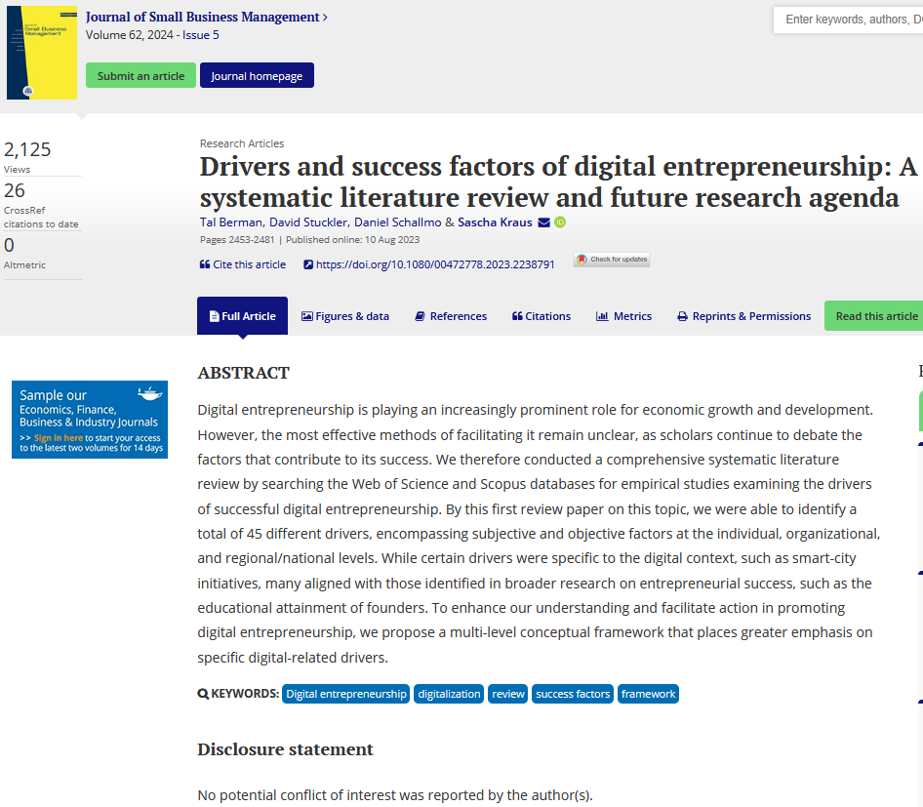Click the bar chart icon on Metrics
The image size is (923, 807).
(x=602, y=317)
